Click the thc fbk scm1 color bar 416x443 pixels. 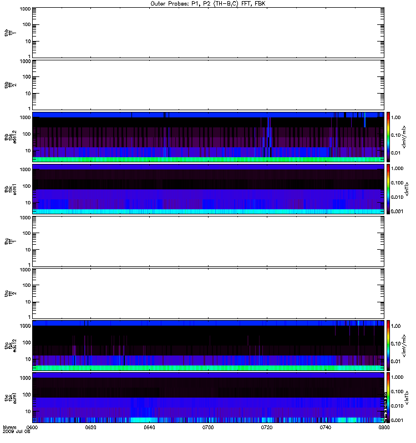388,398
